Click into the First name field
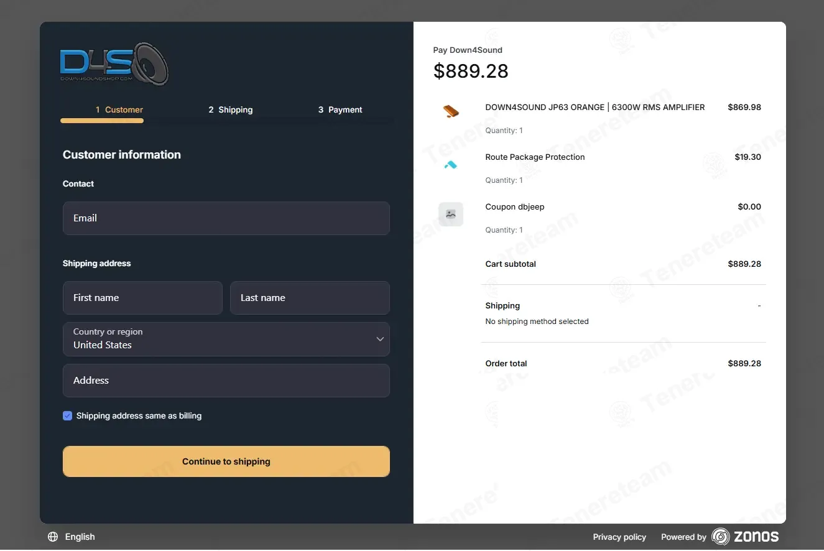This screenshot has width=824, height=551. coord(142,298)
